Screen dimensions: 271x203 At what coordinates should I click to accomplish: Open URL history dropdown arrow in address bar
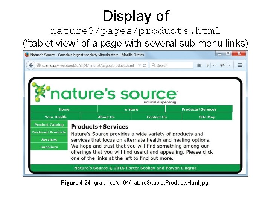click(139, 65)
